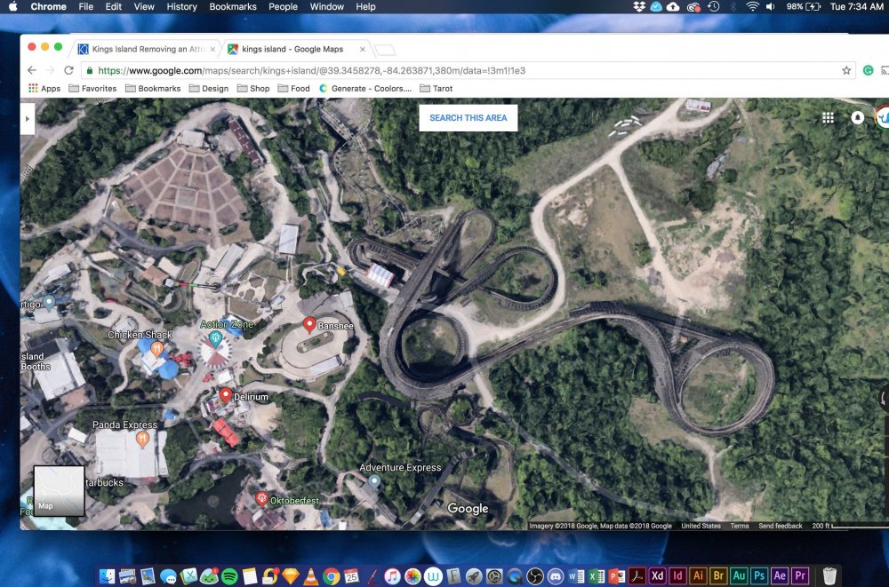Open Adobe Xd from the dock
The height and width of the screenshot is (587, 889).
(657, 576)
